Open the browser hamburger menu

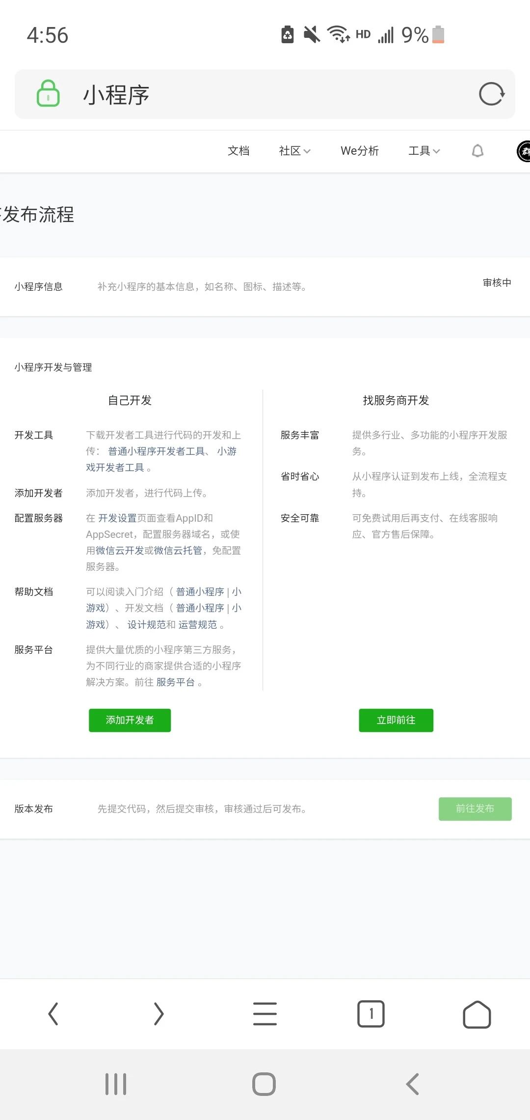(265, 1013)
